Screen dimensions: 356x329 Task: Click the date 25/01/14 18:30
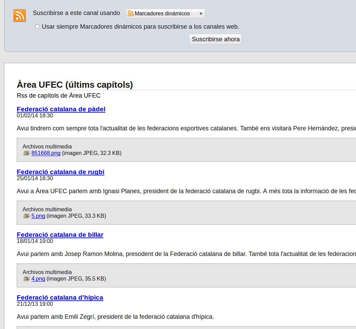pos(35,178)
